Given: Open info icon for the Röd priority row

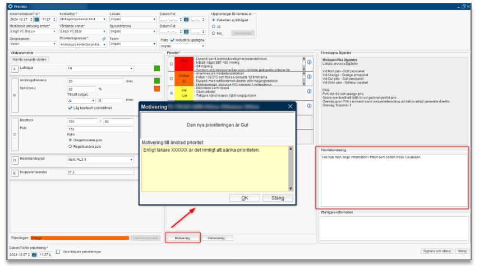Looking at the screenshot, I should click(x=309, y=62).
